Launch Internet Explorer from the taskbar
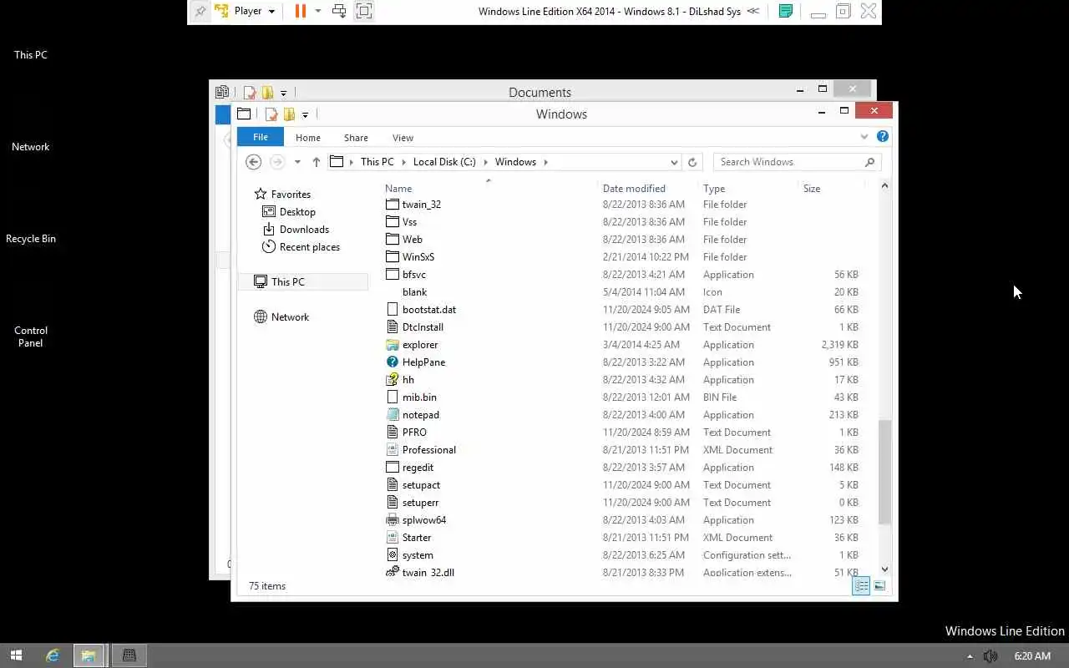Image resolution: width=1069 pixels, height=668 pixels. 53,656
